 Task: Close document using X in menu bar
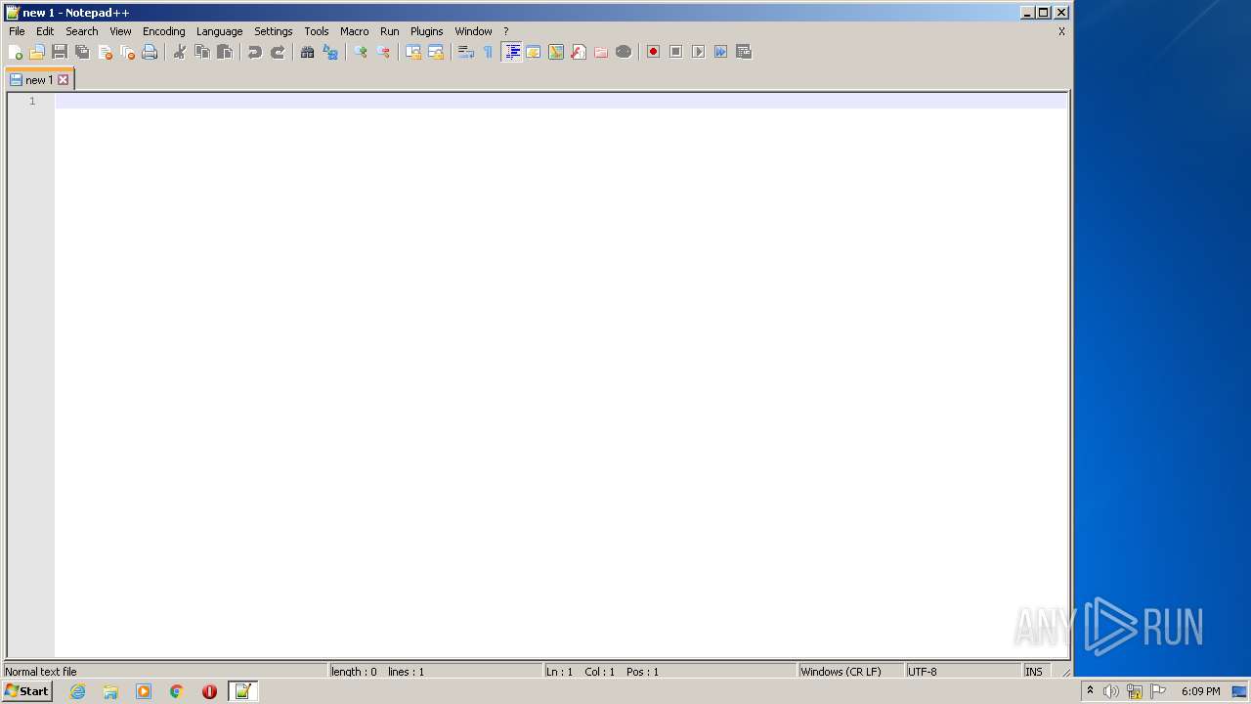(x=1061, y=31)
